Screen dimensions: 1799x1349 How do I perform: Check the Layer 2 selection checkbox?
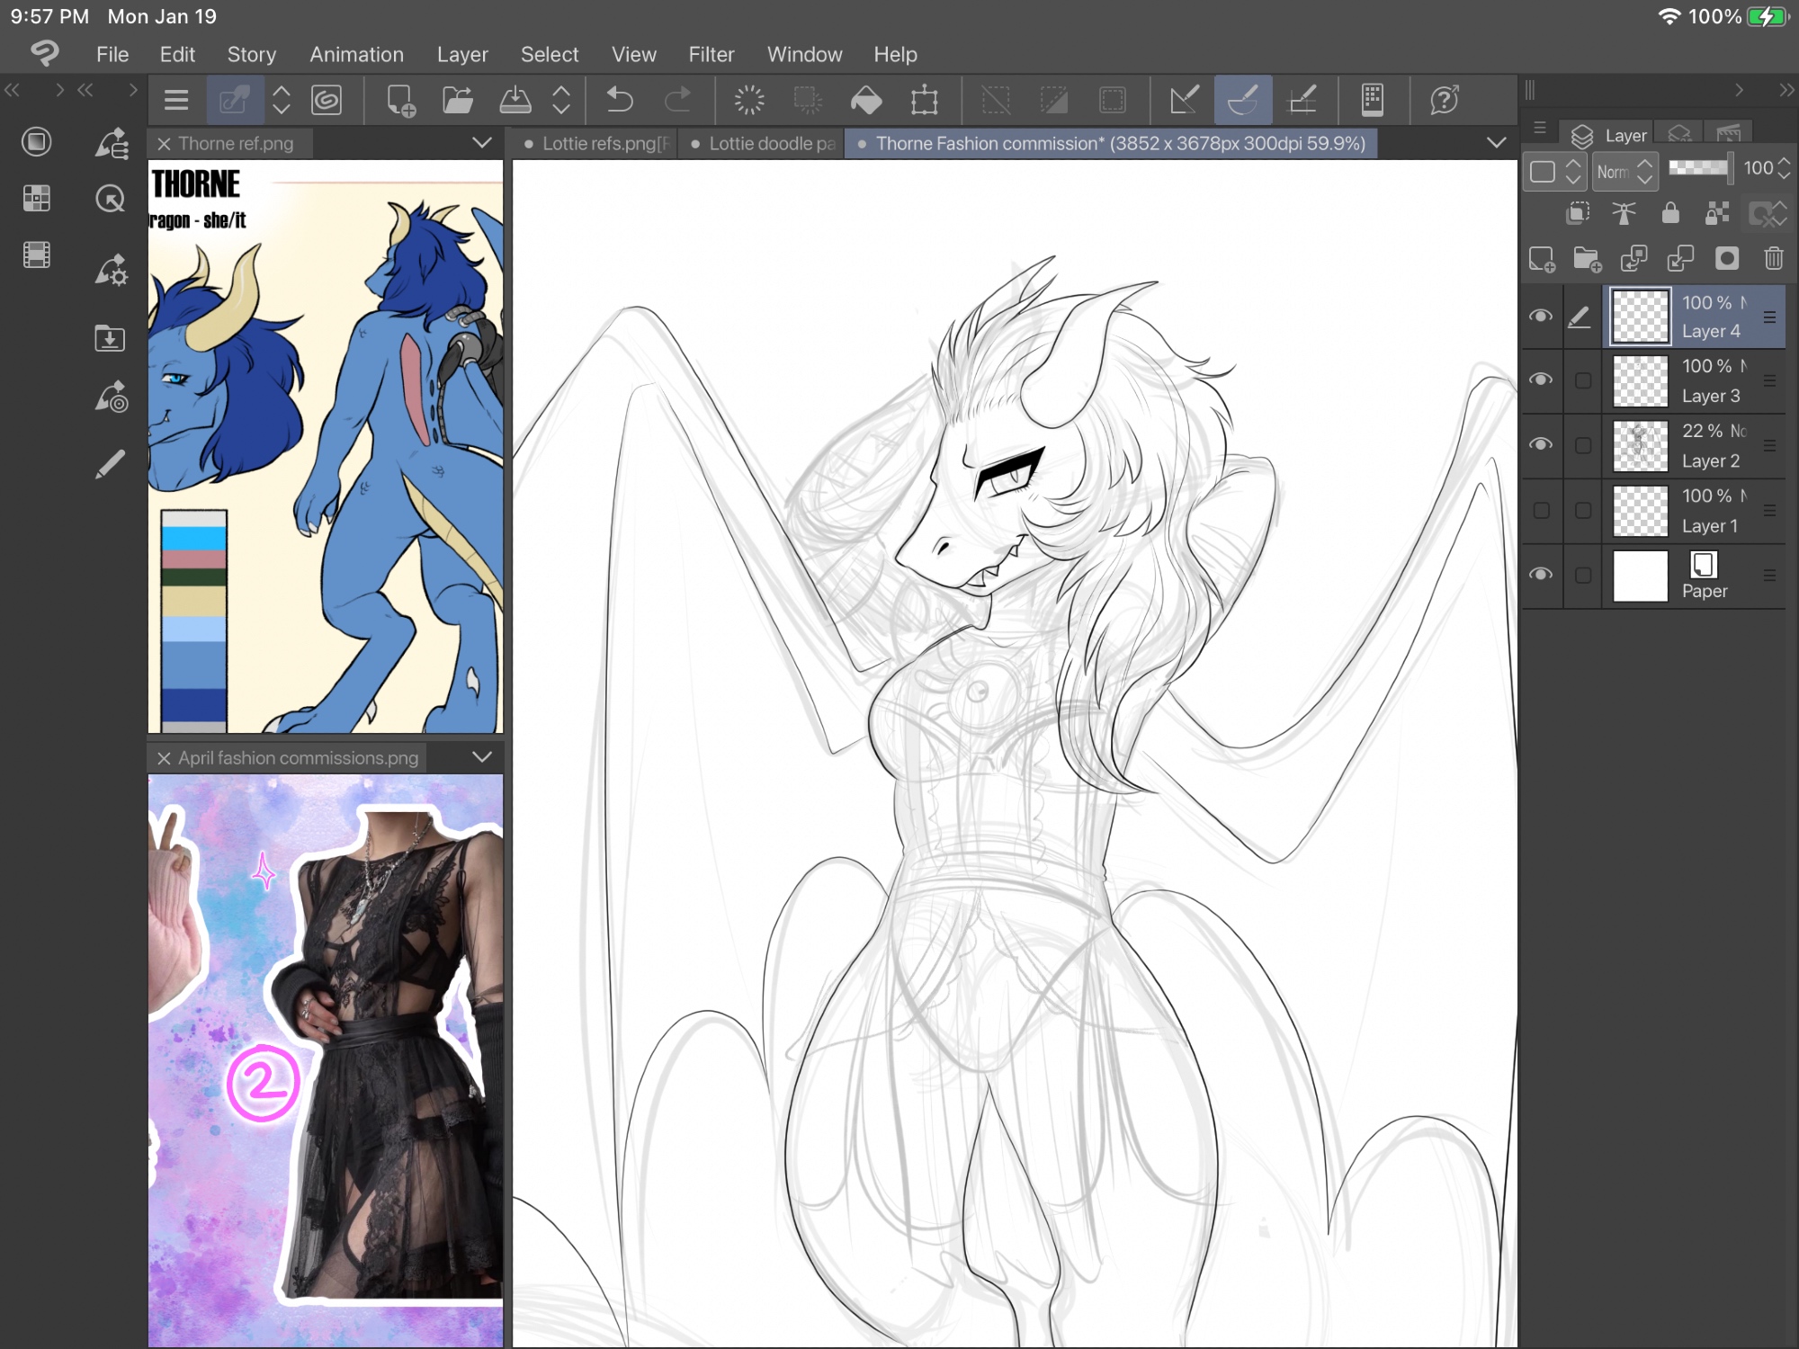[1583, 446]
